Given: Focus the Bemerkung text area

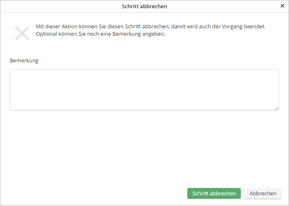Looking at the screenshot, I should coord(144,90).
